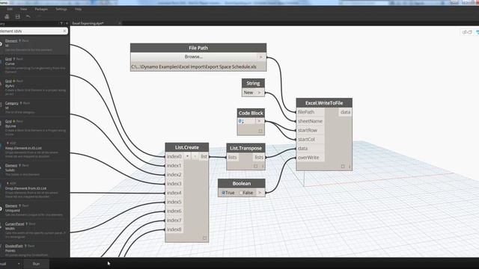Click the List.Transpose lists input port
The image size is (479, 269).
point(233,157)
